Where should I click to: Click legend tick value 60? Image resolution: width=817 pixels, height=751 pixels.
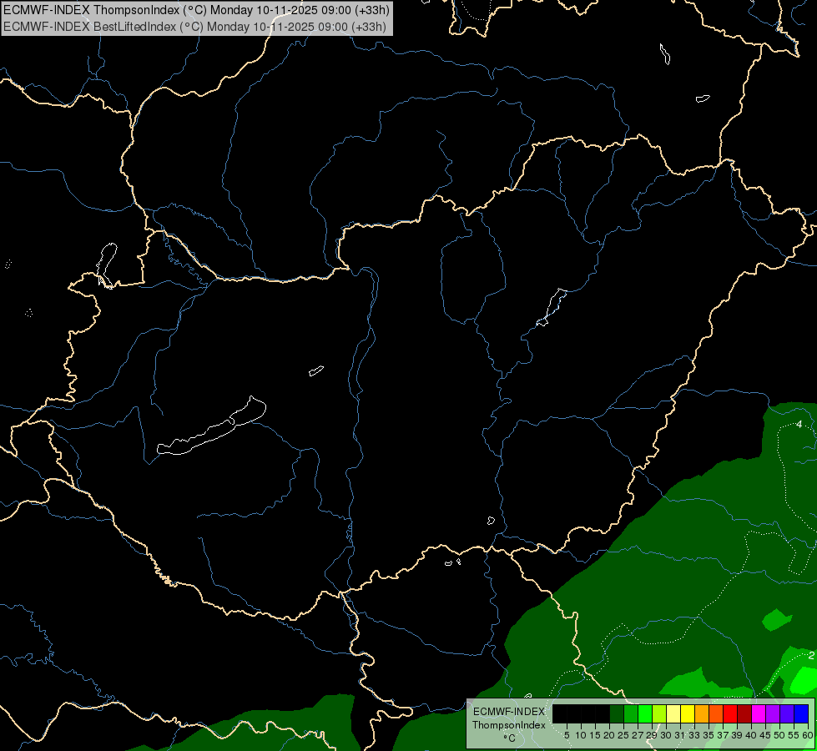[808, 735]
